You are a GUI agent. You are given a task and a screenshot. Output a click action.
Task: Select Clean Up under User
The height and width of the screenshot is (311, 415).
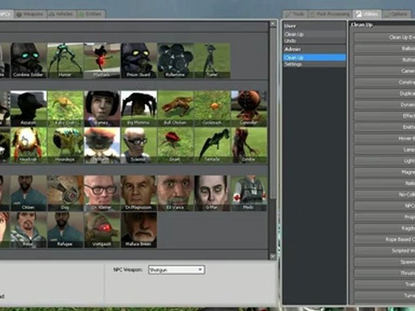[x=314, y=35]
